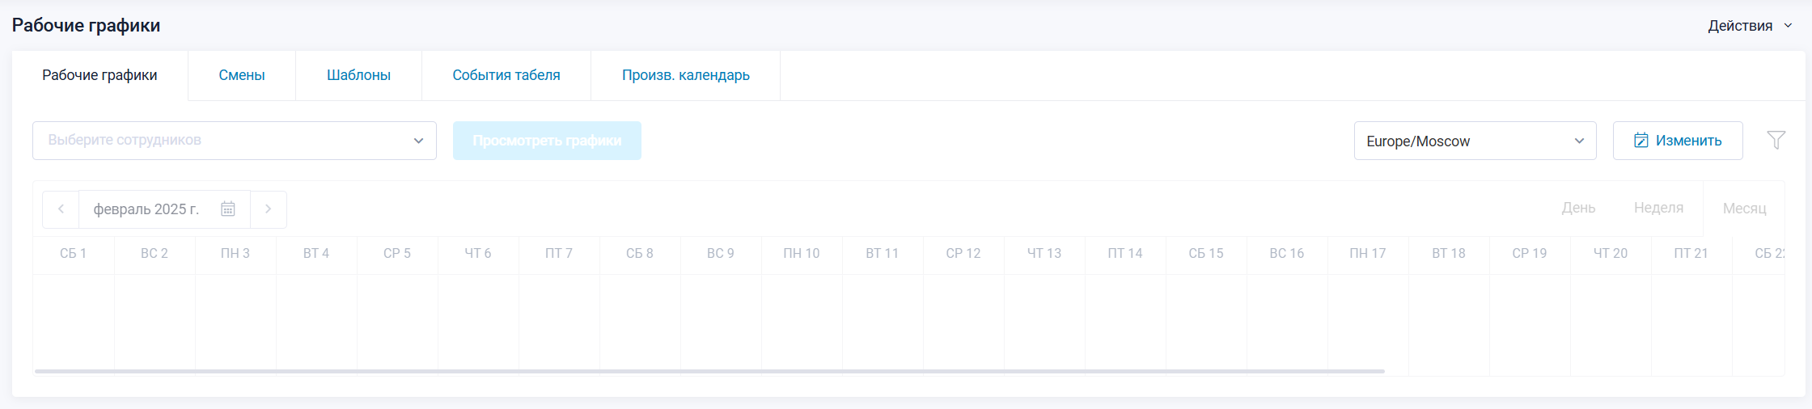This screenshot has width=1812, height=409.
Task: Click the calendar-edit icon on Изменить button
Action: coord(1641,141)
